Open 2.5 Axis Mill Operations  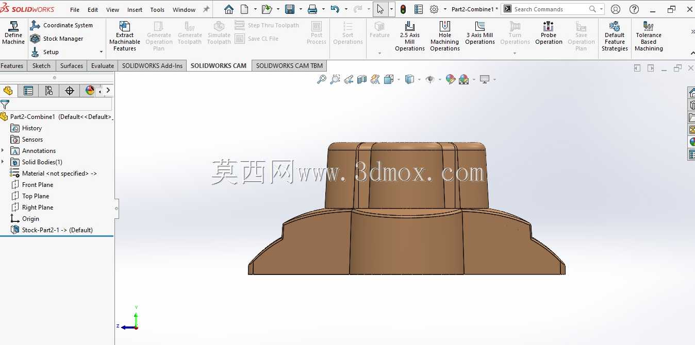coord(410,36)
